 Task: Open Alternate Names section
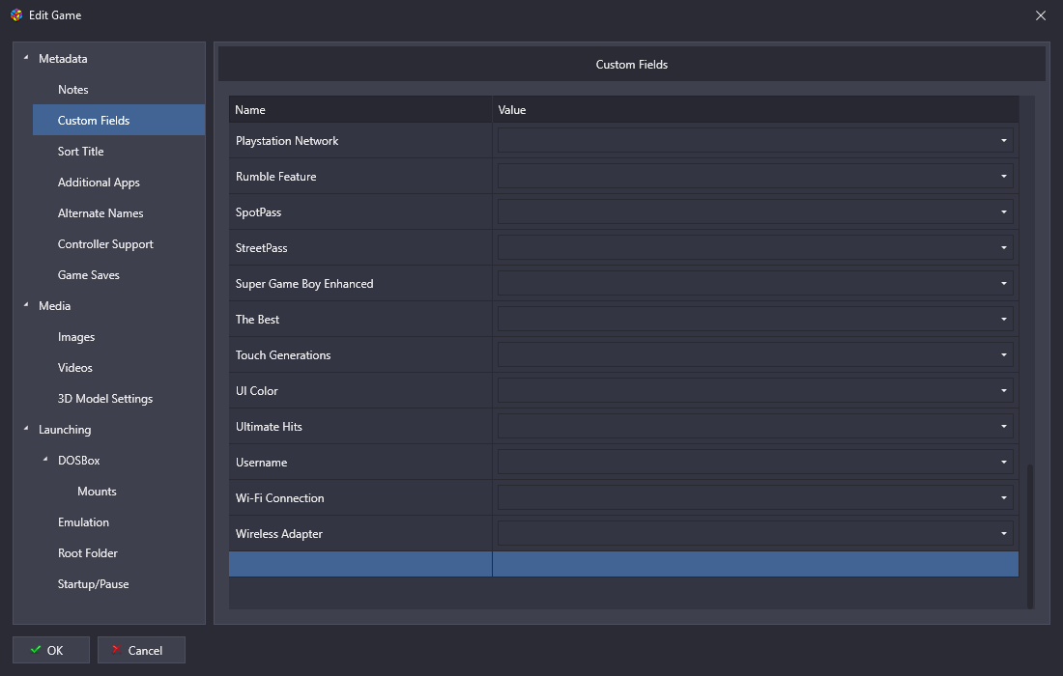pyautogui.click(x=101, y=212)
